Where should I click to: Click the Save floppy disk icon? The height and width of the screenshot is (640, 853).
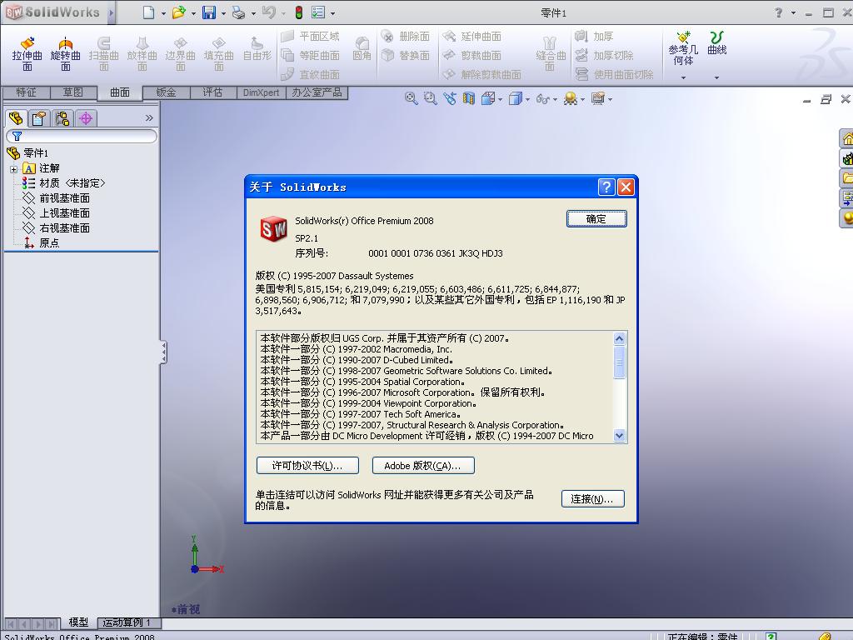(209, 12)
